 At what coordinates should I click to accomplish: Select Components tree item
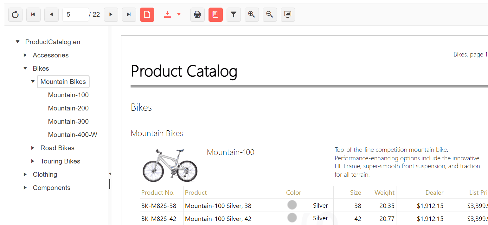point(52,188)
